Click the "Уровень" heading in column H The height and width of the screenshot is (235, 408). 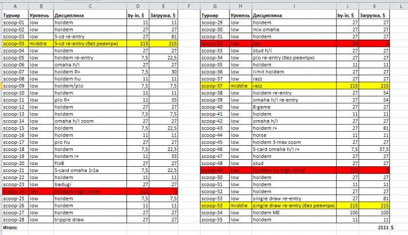(240, 15)
